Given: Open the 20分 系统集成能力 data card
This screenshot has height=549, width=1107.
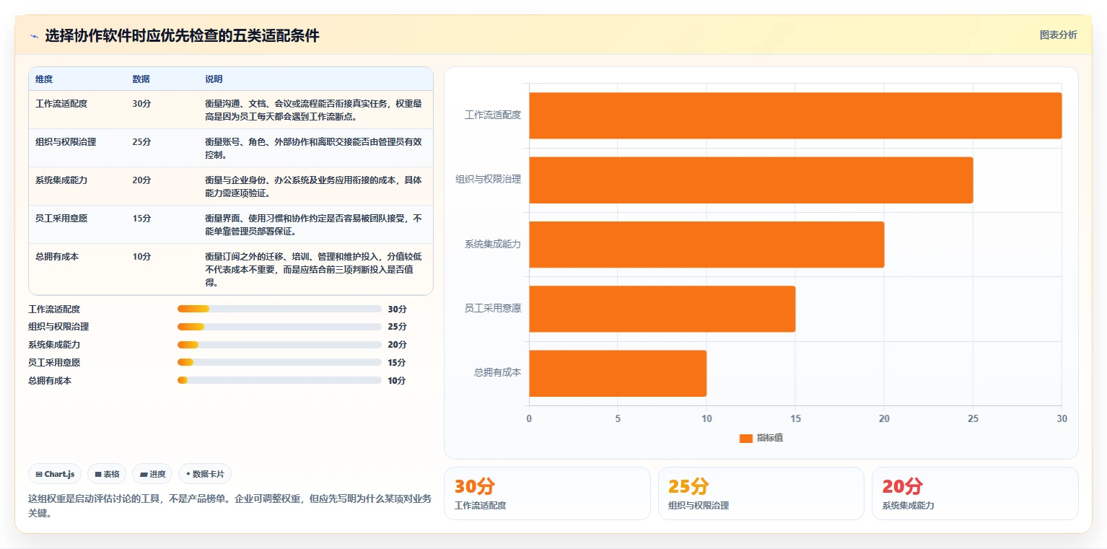Looking at the screenshot, I should pos(975,493).
